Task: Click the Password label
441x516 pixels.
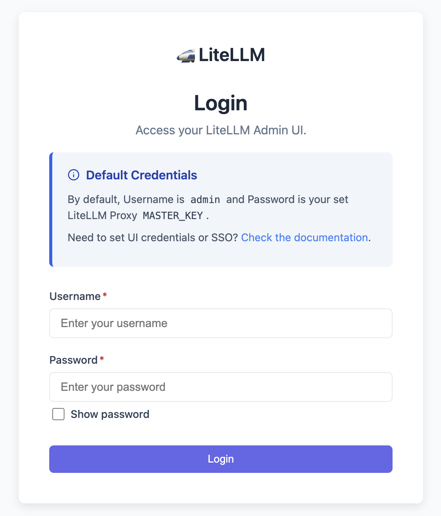Action: [x=73, y=360]
